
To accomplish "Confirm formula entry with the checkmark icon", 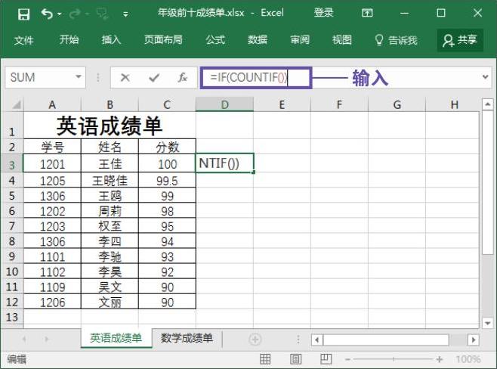I will 154,77.
